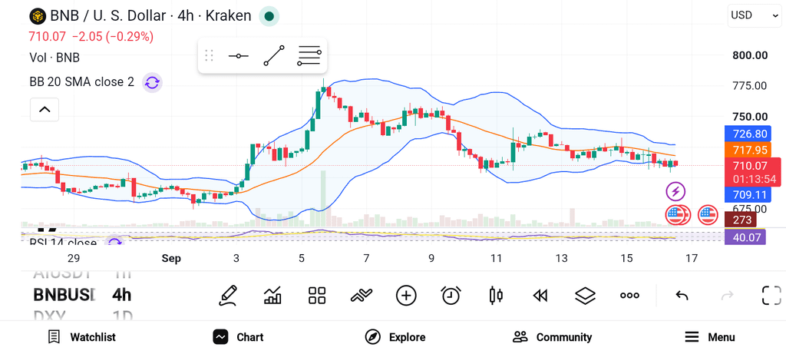Switch to the Watchlist tab

coord(81,337)
